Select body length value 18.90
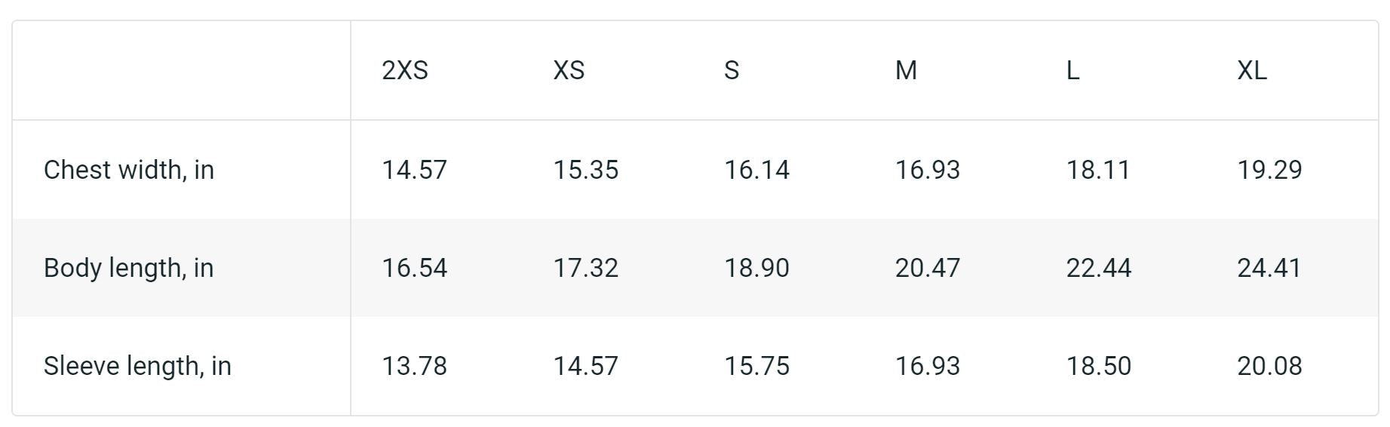Viewport: 1390px width, 427px height. (756, 268)
